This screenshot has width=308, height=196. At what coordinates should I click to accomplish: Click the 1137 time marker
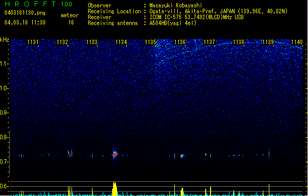pos(210,42)
